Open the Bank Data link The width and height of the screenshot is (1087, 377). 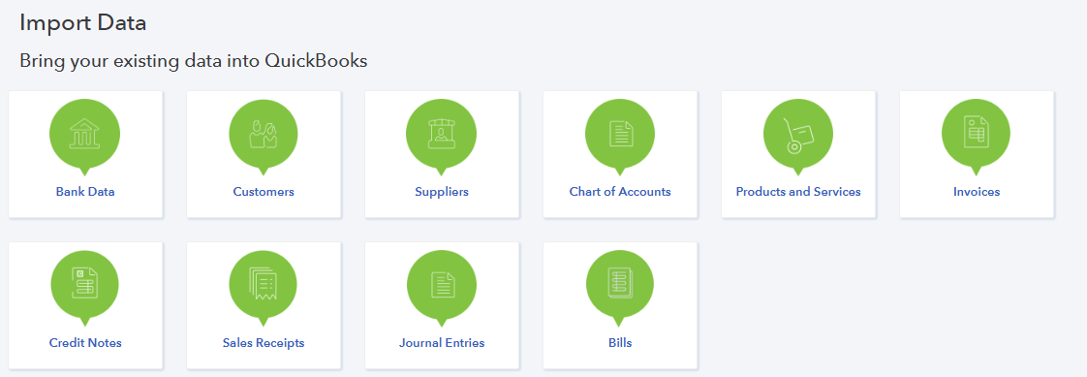85,192
